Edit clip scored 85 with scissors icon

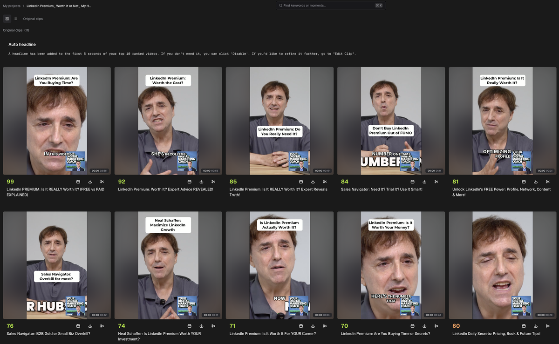325,182
